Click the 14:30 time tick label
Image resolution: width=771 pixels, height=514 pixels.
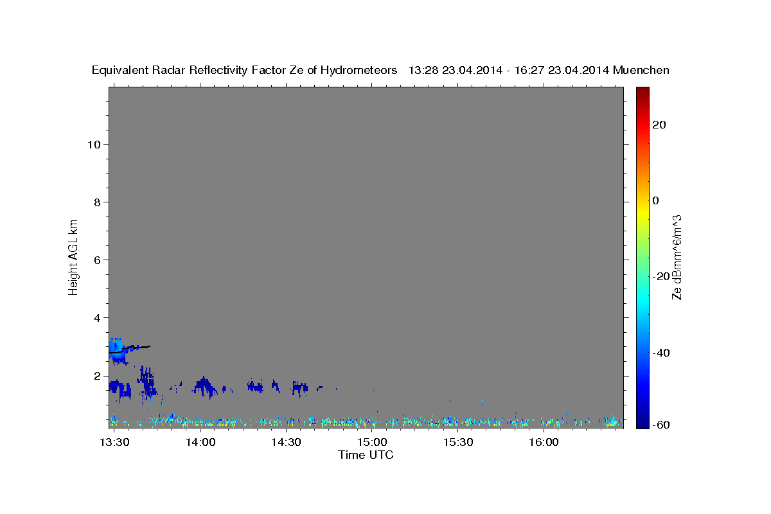pos(286,443)
